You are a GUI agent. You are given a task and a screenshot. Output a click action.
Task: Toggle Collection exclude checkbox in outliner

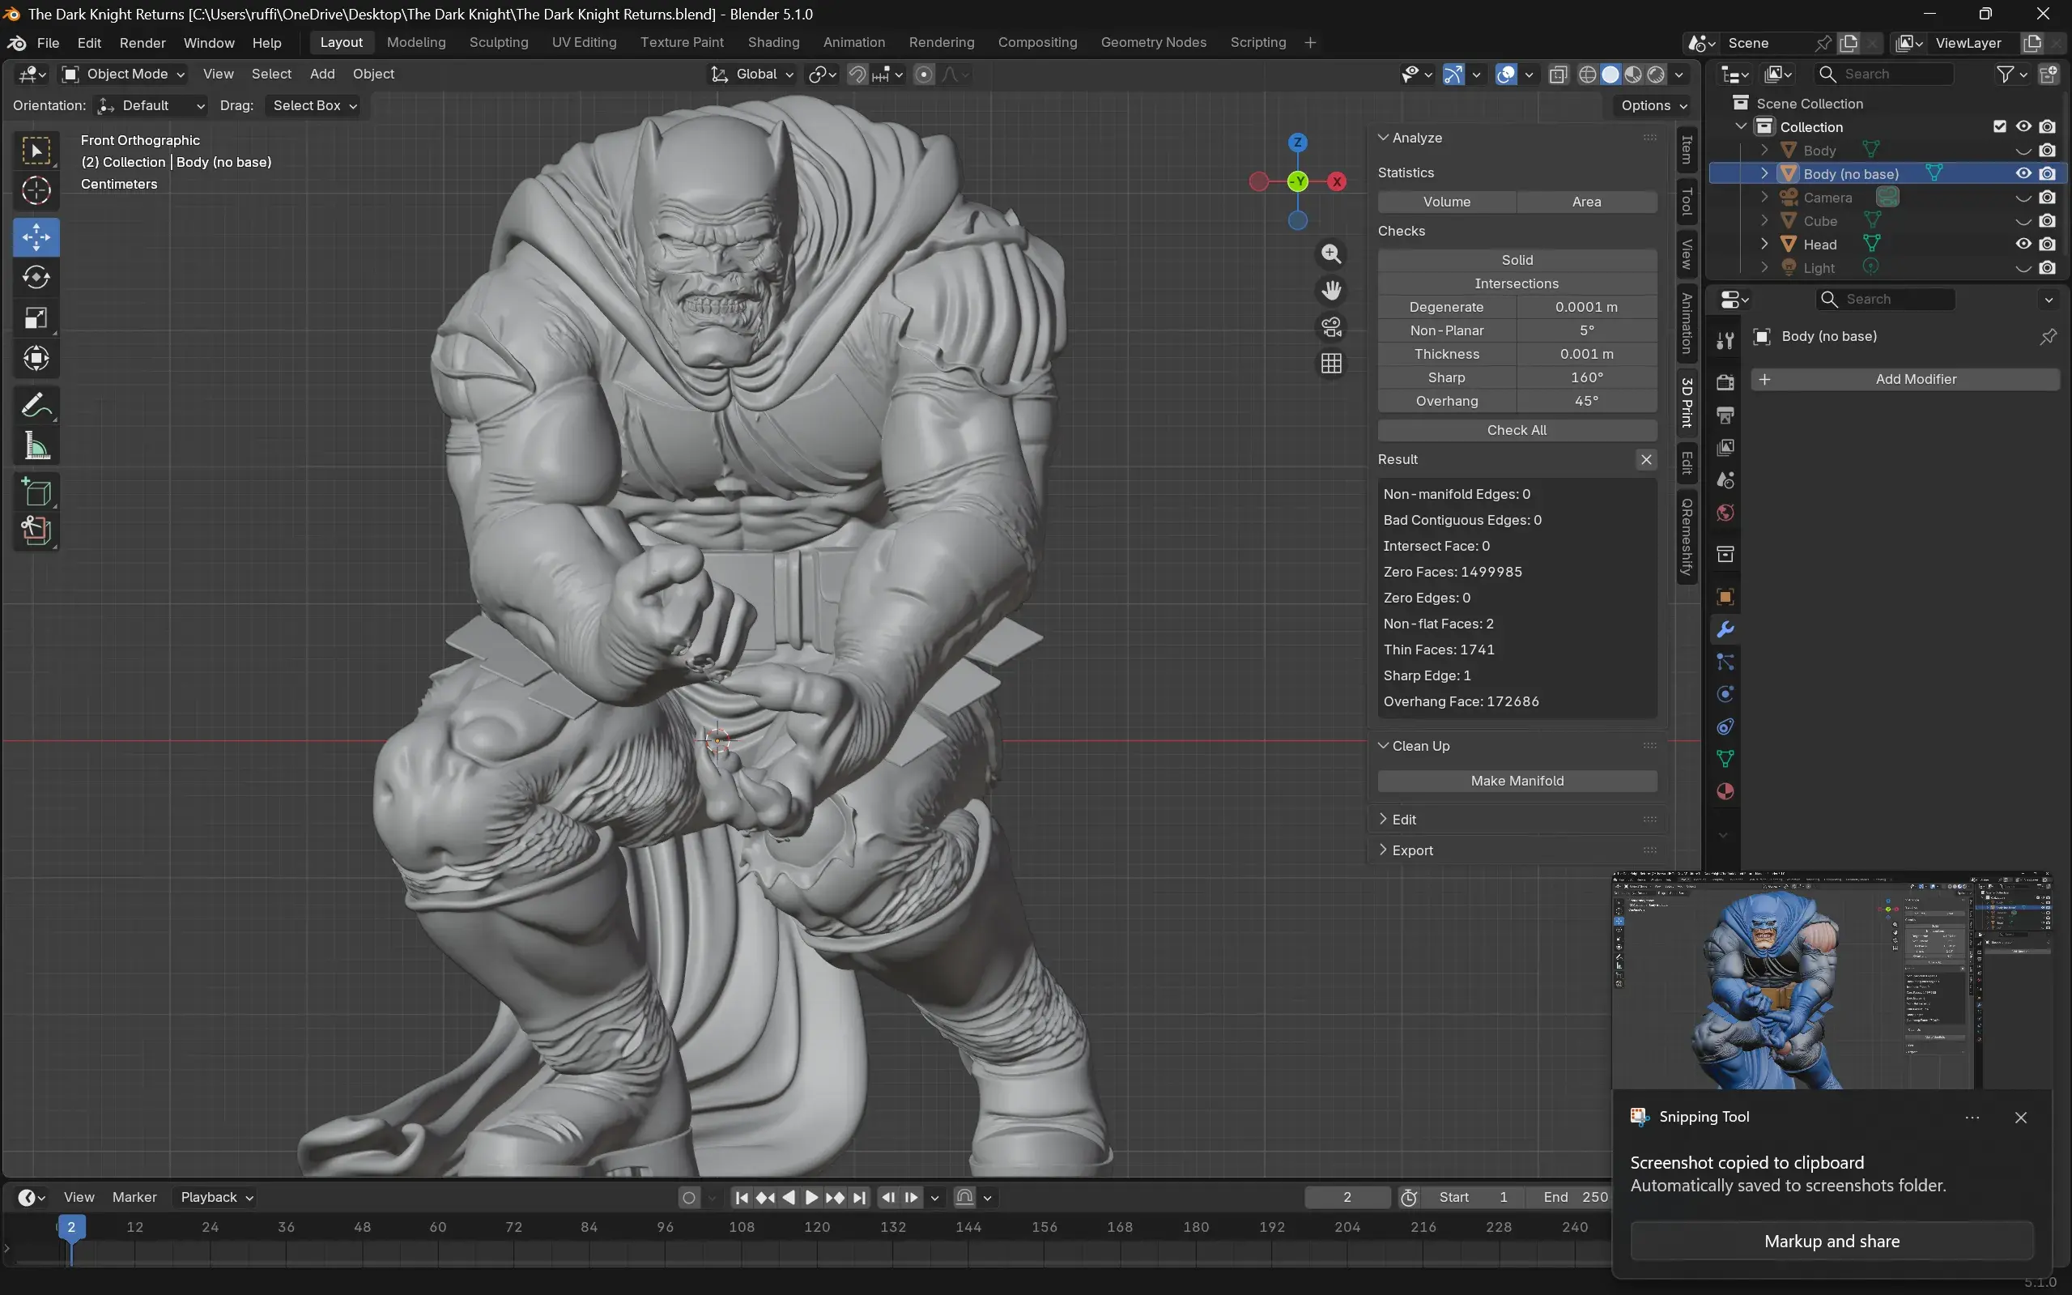click(2000, 127)
